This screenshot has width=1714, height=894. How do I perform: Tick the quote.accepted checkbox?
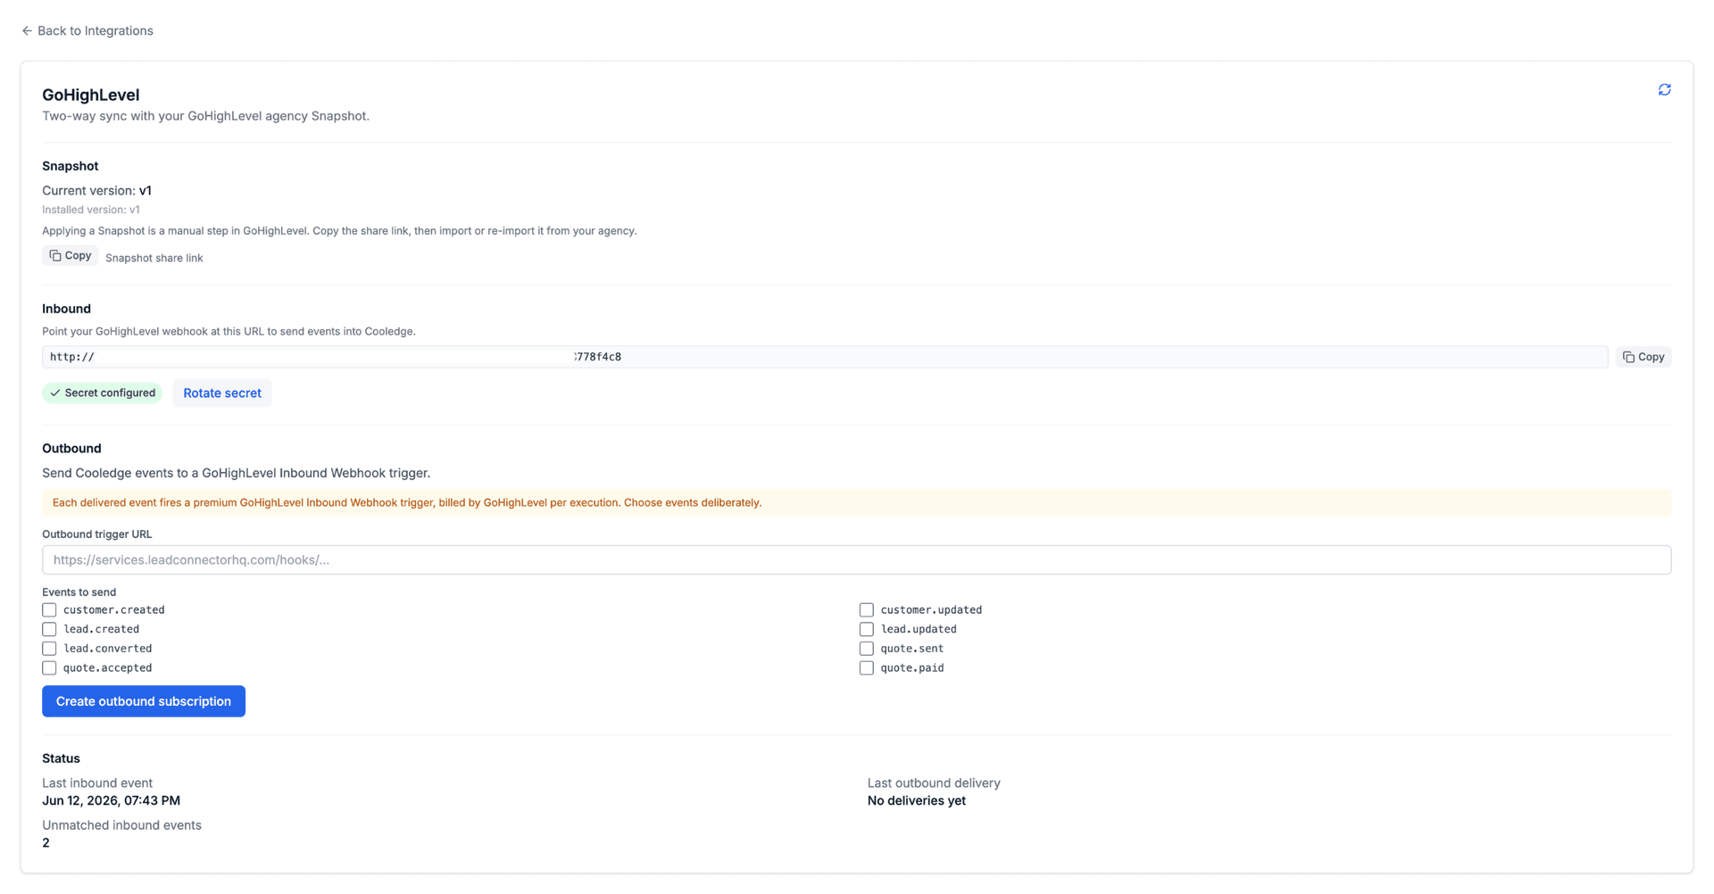[x=49, y=668]
